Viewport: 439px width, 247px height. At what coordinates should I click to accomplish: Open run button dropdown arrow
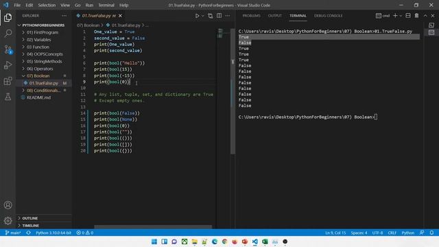(x=203, y=16)
